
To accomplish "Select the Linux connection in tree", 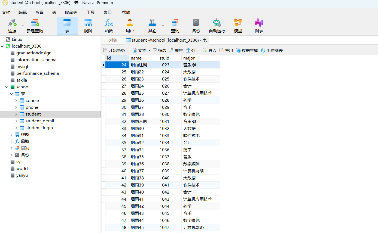I will [x=17, y=39].
